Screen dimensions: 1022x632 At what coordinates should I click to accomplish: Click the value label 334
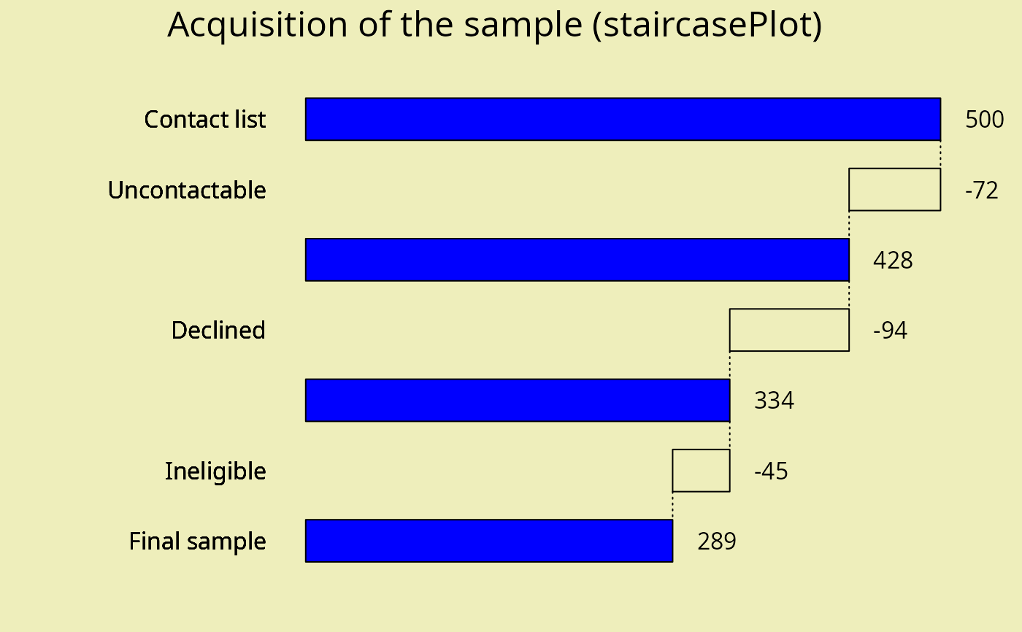click(x=774, y=401)
